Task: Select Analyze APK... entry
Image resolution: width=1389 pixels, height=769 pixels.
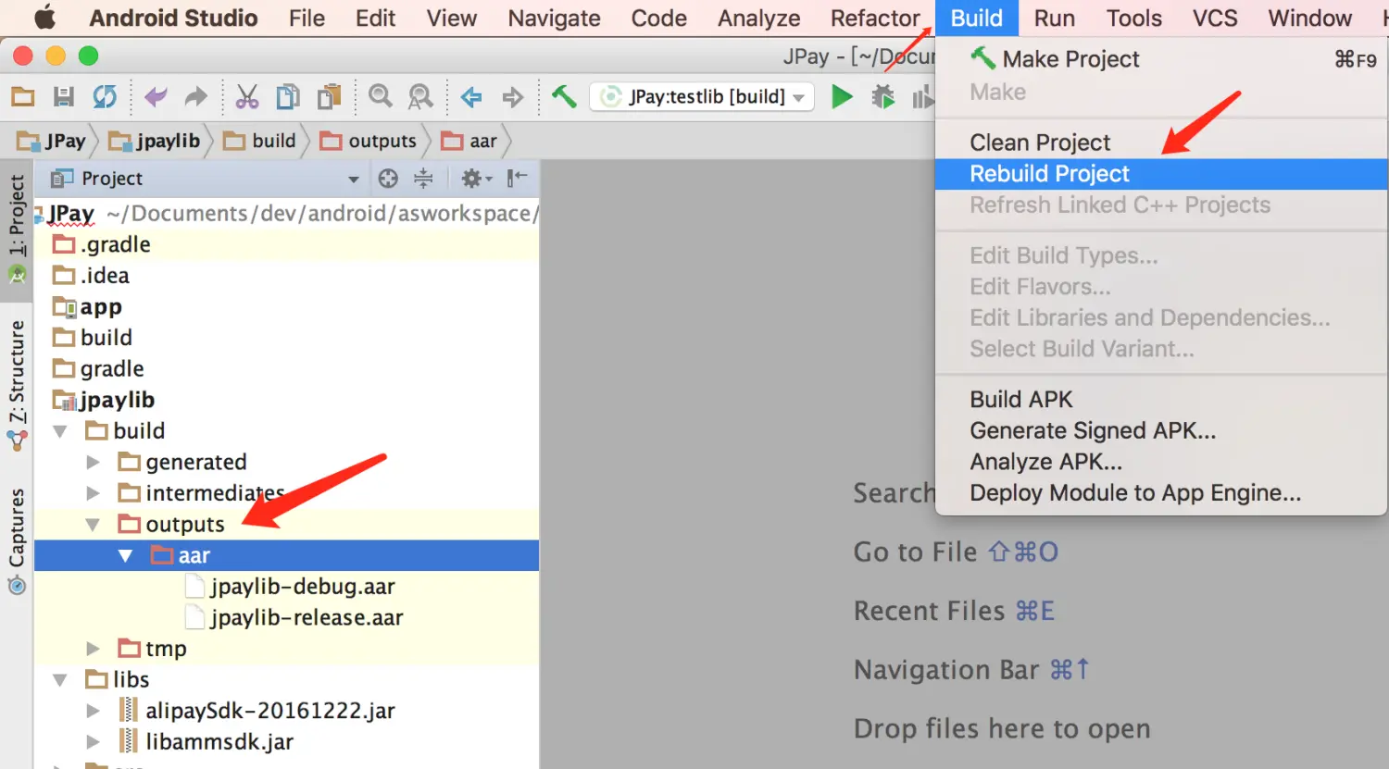Action: (x=1161, y=462)
